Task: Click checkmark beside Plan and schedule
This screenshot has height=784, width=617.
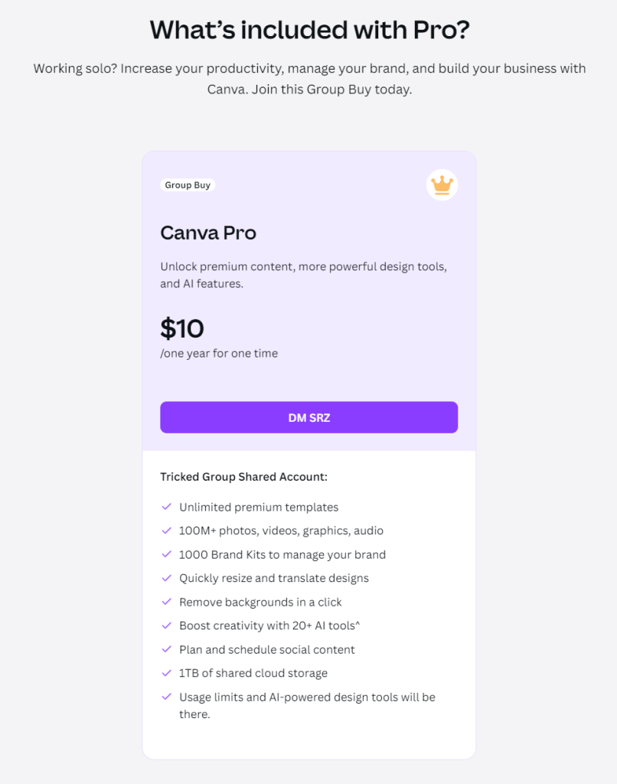Action: 166,649
